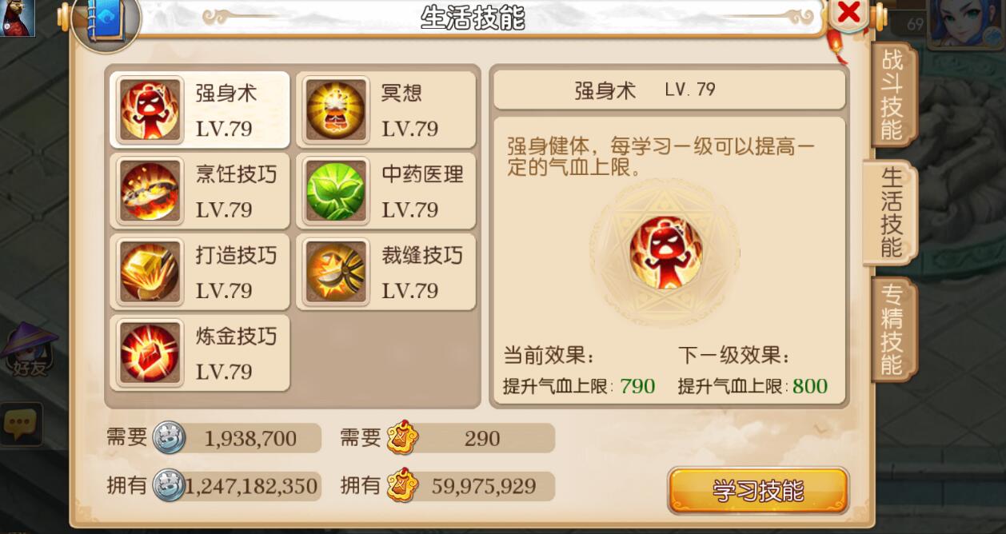1006x534 pixels.
Task: Tap the gold token icon beside 需要 290
Action: click(402, 438)
